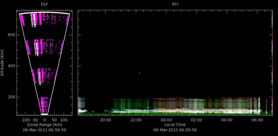
Task: Click the 600 altitude tick label
Action: 11,35
